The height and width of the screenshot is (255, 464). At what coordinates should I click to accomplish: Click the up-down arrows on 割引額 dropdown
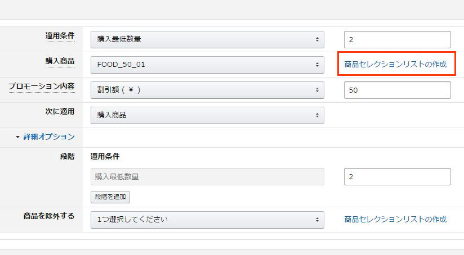point(317,90)
